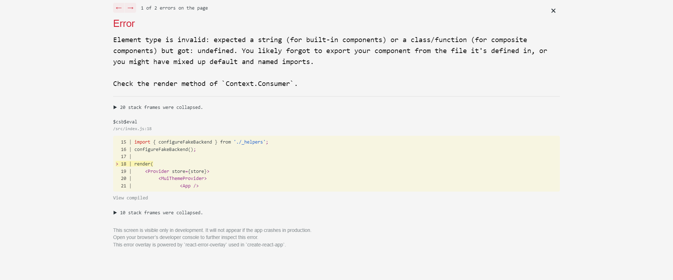Viewport: 673px width, 280px height.
Task: Show the next error with right arrow
Action: coord(130,8)
